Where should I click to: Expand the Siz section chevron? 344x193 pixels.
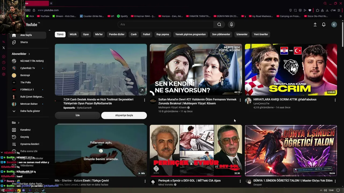pyautogui.click(x=19, y=123)
